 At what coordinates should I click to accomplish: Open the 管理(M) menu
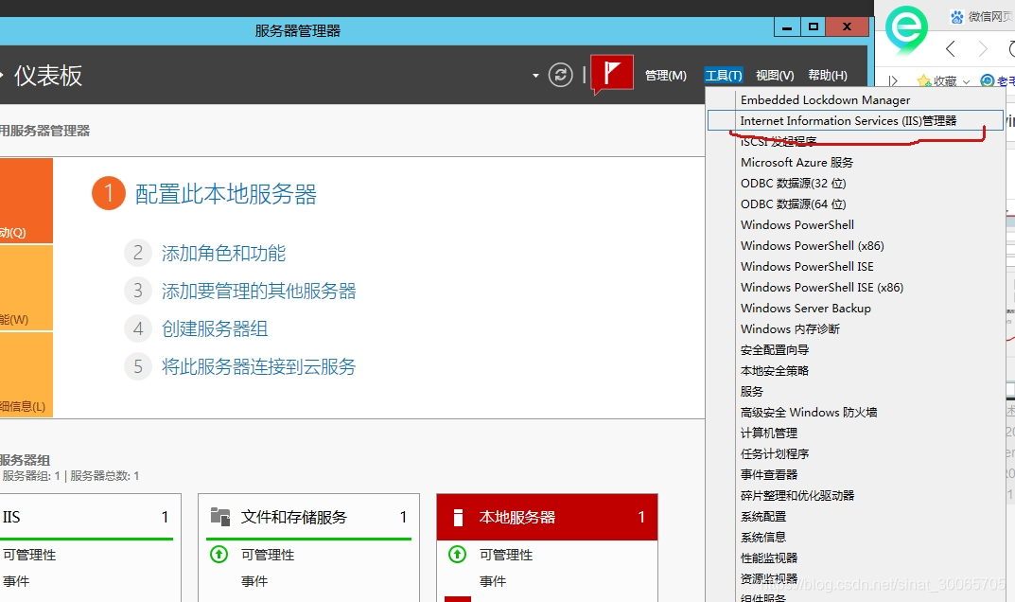665,75
